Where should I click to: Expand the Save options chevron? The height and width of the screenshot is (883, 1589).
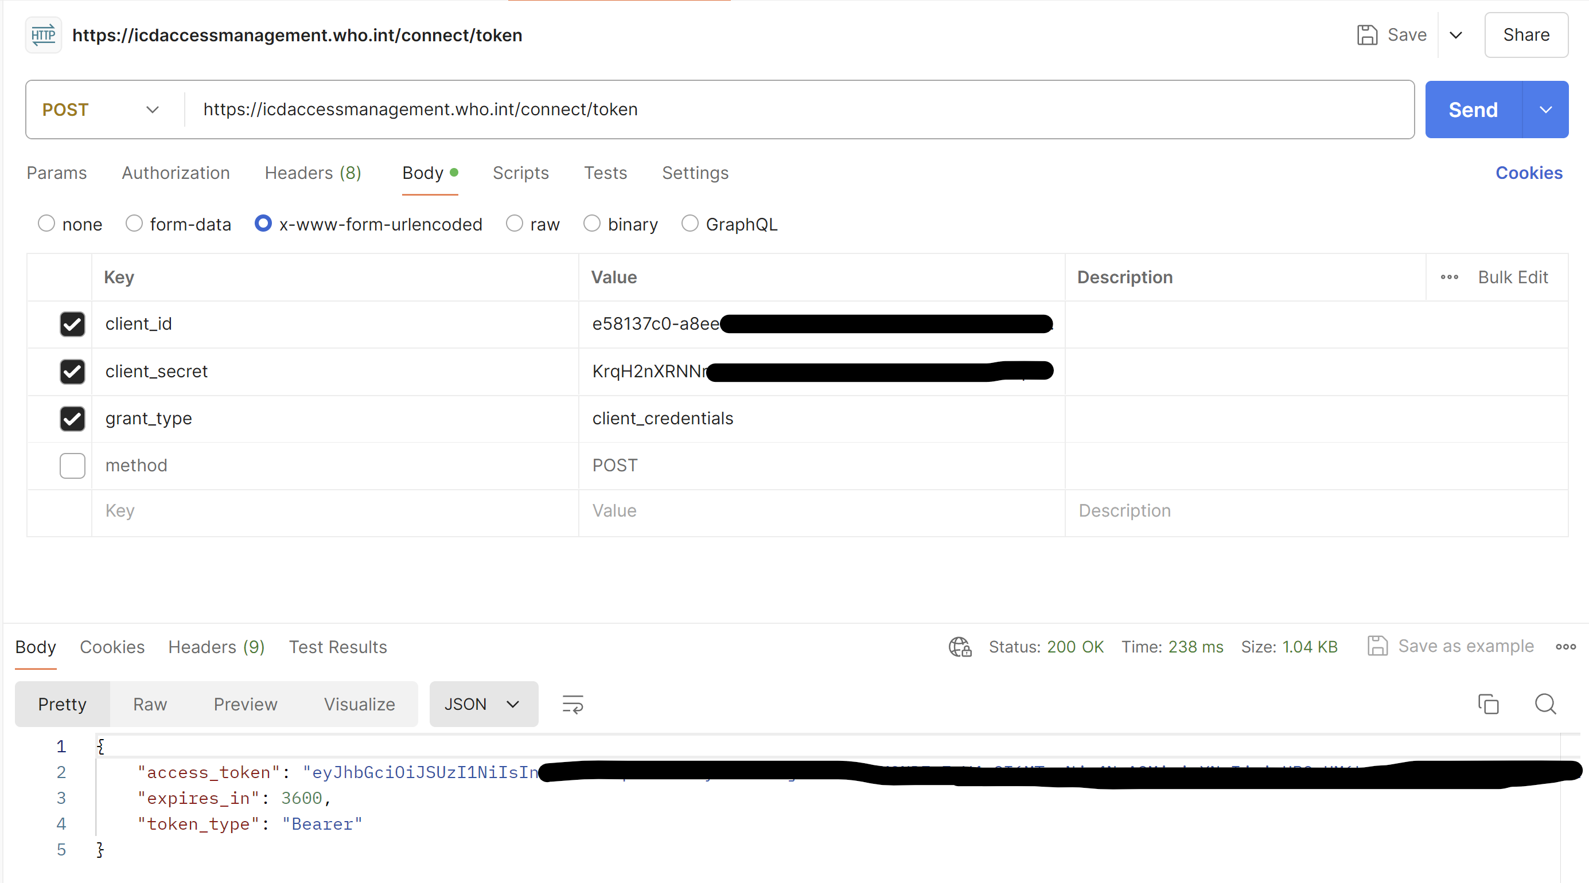tap(1456, 35)
